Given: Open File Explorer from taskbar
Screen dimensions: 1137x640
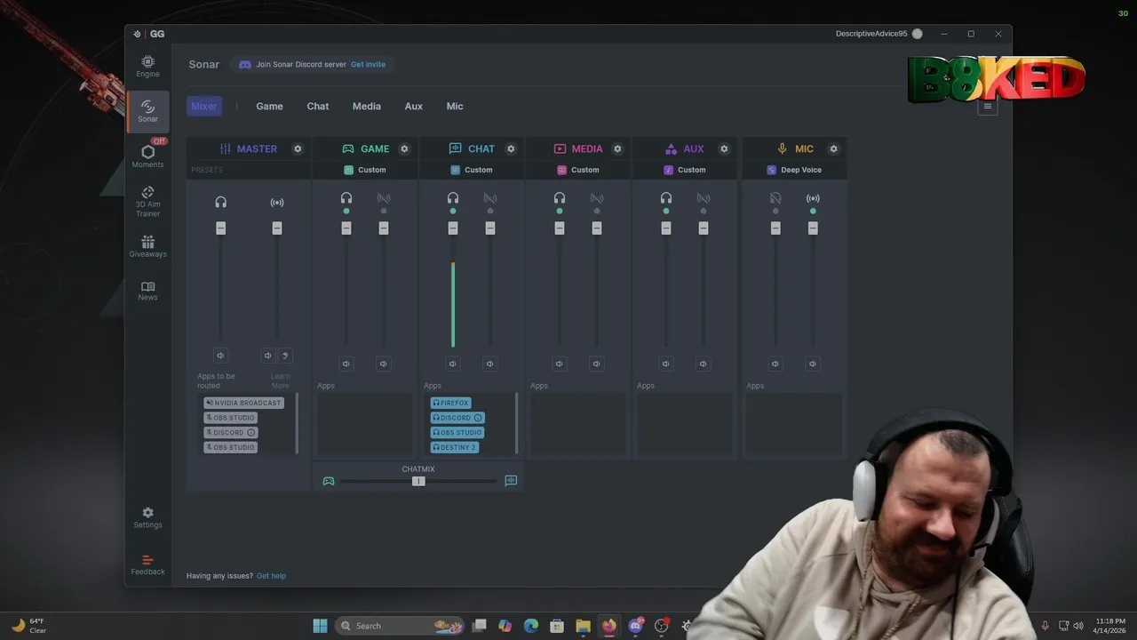Looking at the screenshot, I should click(x=583, y=626).
